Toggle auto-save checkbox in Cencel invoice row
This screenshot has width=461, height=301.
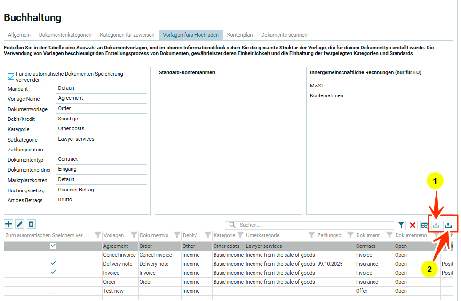tap(53, 255)
